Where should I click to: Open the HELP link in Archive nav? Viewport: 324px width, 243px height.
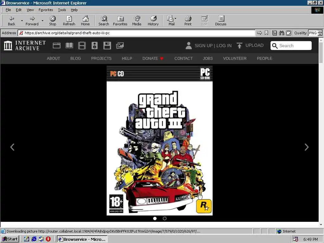pos(127,59)
